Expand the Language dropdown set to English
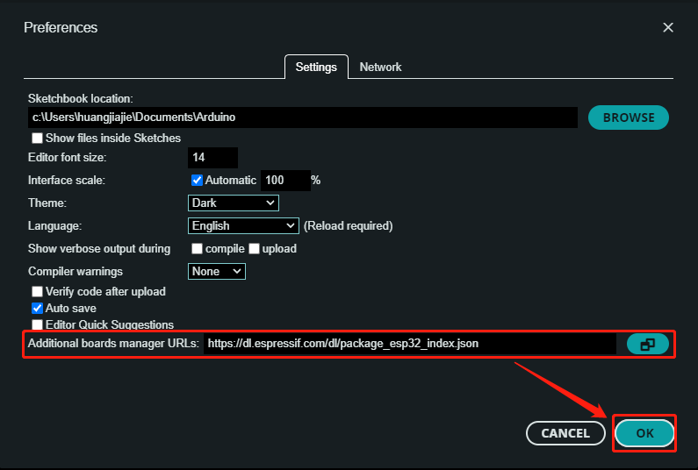This screenshot has width=698, height=470. (x=243, y=225)
